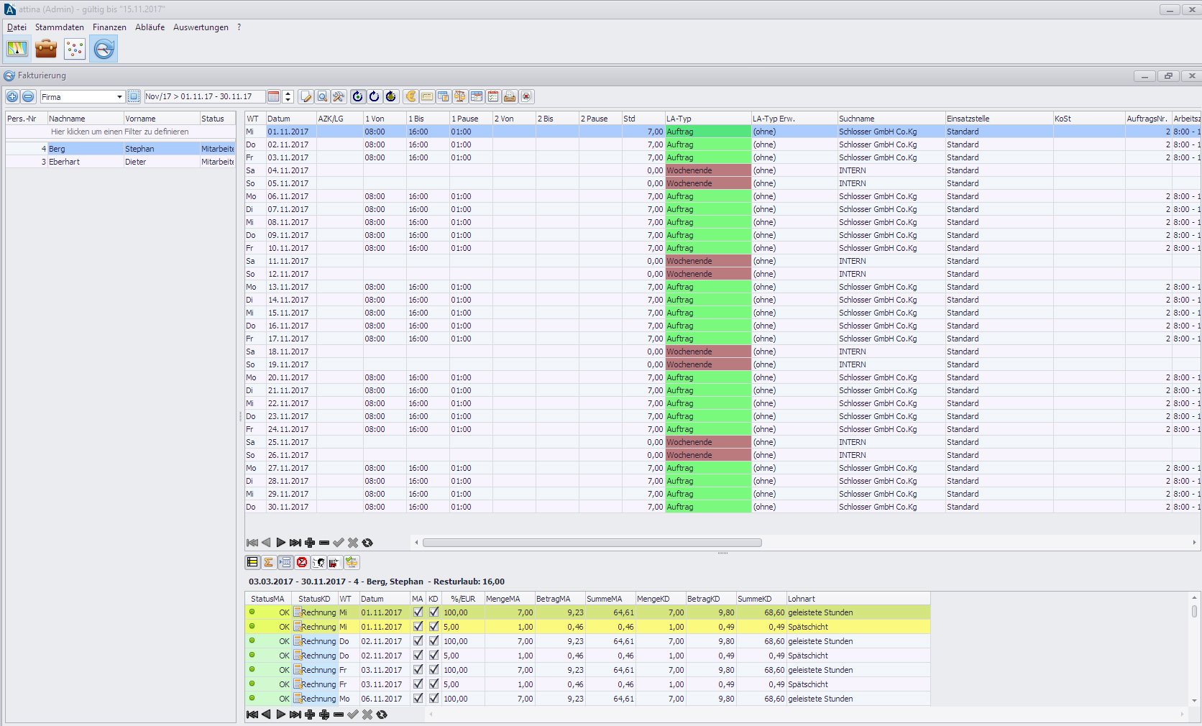Open the Abläufe menu
This screenshot has width=1202, height=726.
pos(150,27)
